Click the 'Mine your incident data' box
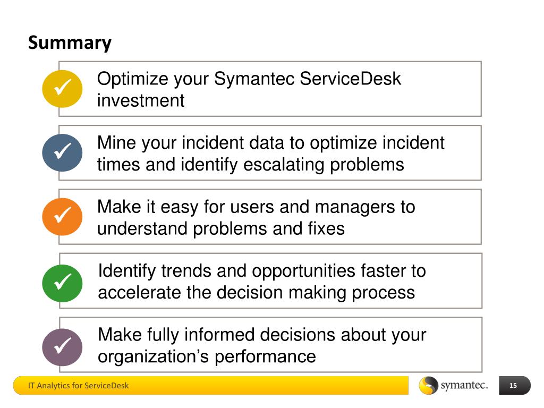This screenshot has width=544, height=408. (270, 152)
